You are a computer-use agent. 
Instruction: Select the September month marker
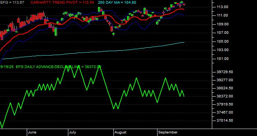[168, 132]
